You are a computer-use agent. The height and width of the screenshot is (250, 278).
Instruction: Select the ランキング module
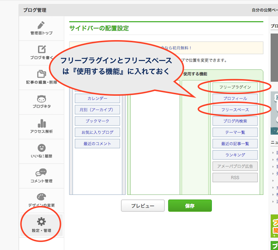pos(235,155)
